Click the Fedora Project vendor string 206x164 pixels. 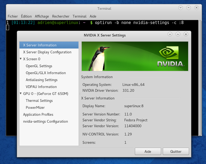point(136,120)
